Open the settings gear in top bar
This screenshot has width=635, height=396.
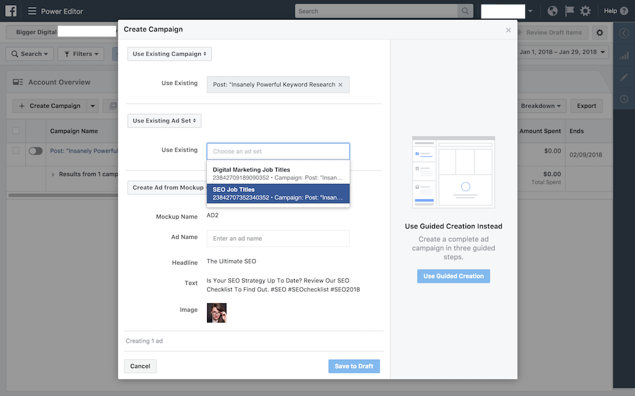[x=585, y=11]
